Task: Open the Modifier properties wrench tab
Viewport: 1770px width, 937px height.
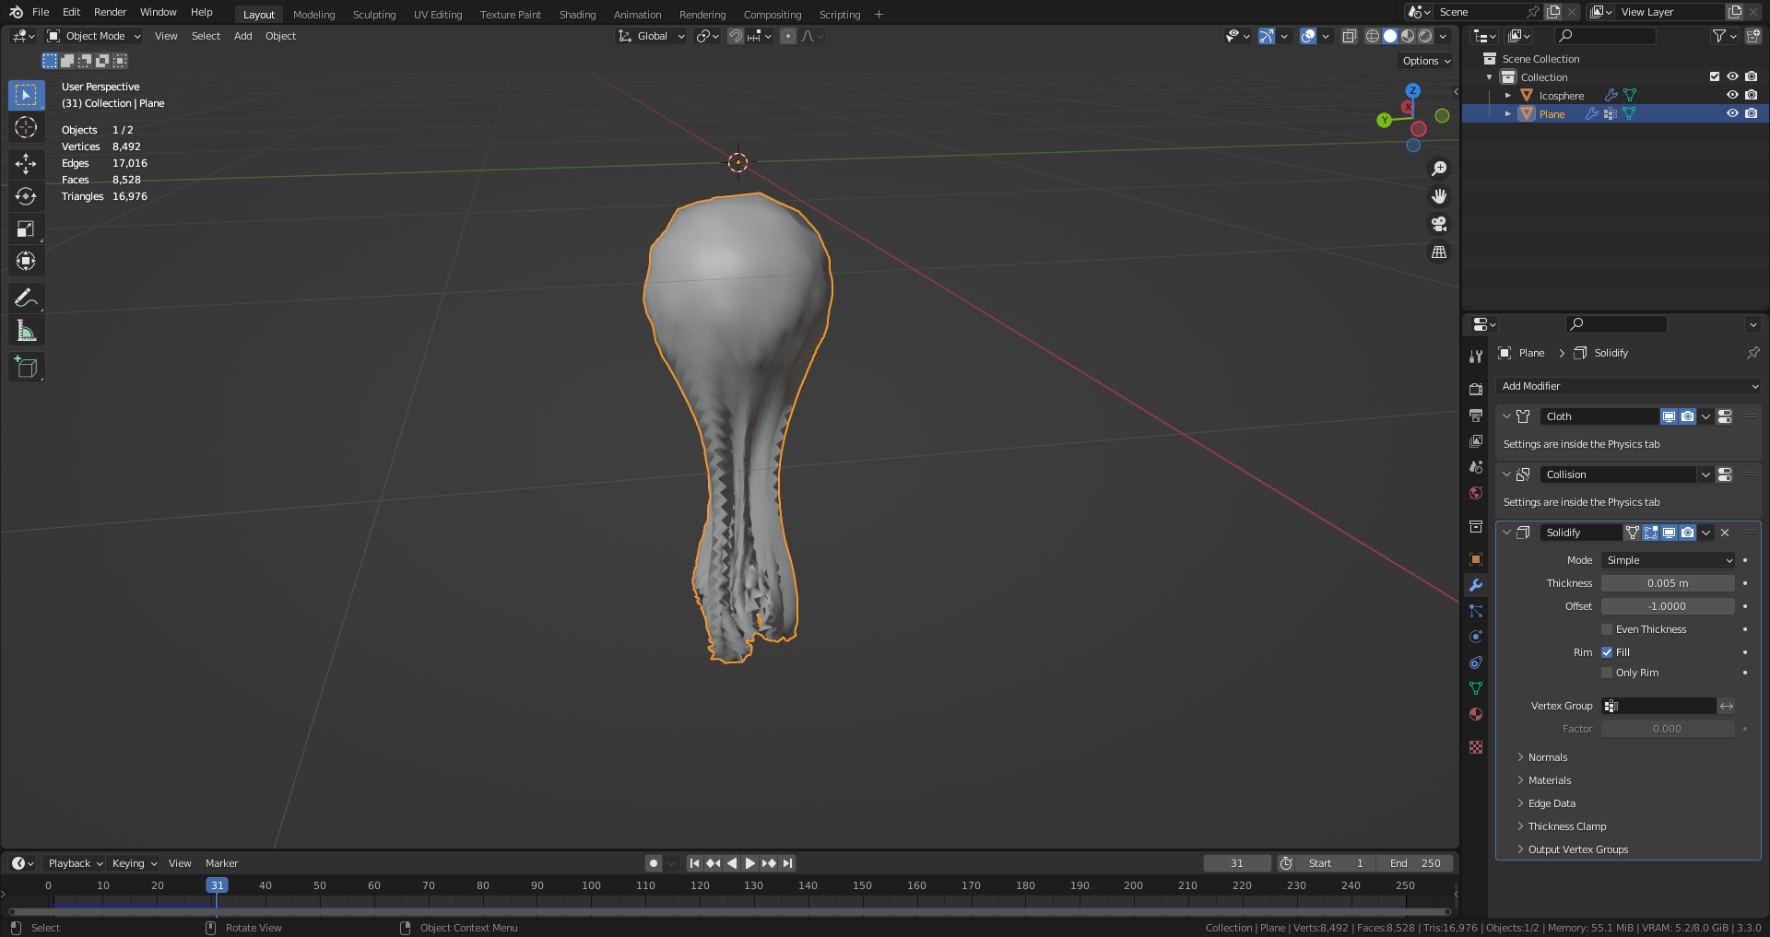Action: pos(1476,585)
